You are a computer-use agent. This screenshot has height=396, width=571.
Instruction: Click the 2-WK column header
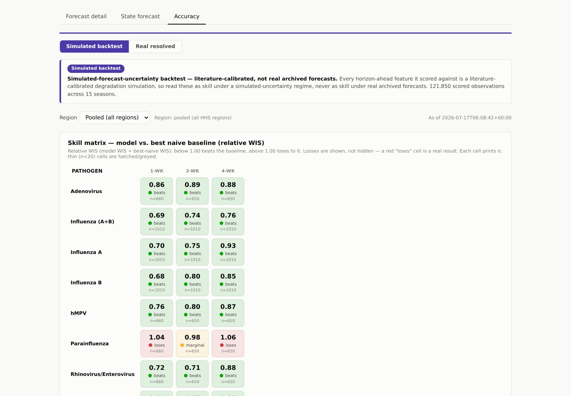pyautogui.click(x=192, y=171)
